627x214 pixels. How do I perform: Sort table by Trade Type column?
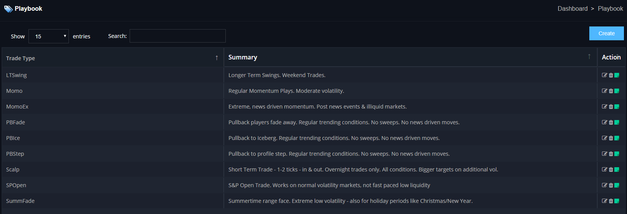click(x=112, y=58)
